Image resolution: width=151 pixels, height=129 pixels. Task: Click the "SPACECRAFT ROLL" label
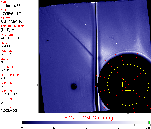click(x=12, y=75)
